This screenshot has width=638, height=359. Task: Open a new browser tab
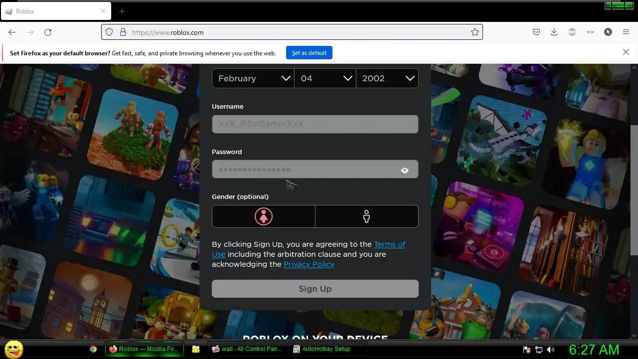(x=122, y=11)
